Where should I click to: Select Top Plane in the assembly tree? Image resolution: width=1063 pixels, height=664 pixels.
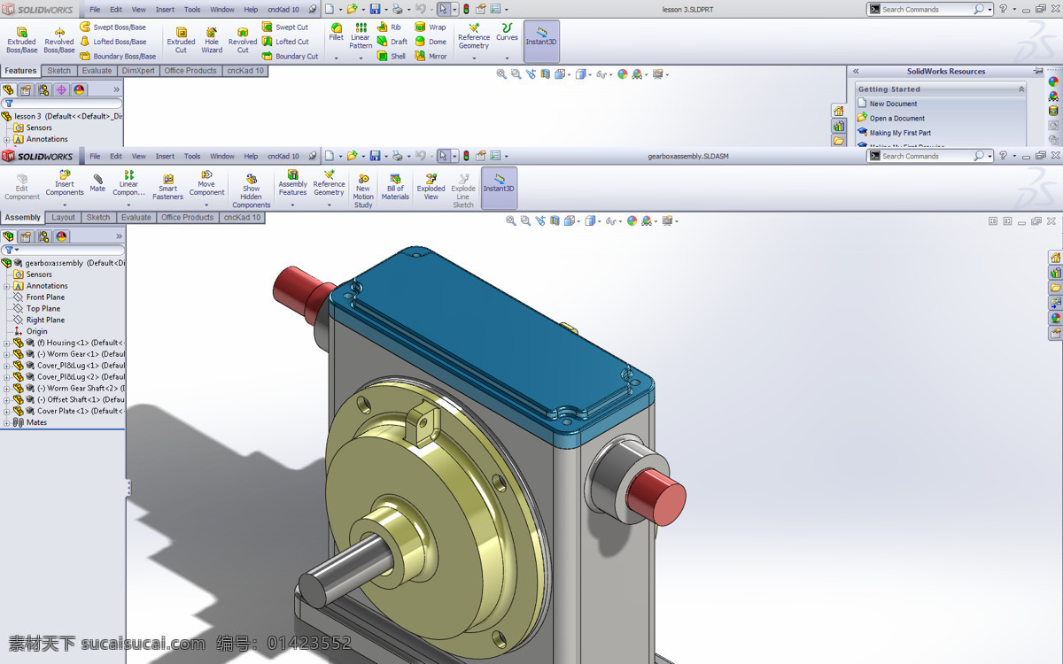coord(43,309)
